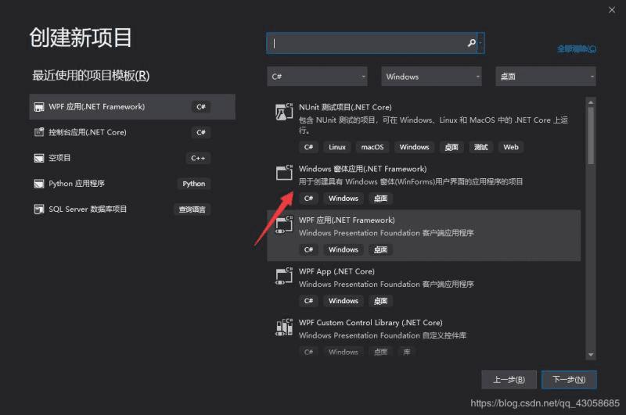This screenshot has height=415, width=626.
Task: Click the empty project C++ icon
Action: point(38,159)
